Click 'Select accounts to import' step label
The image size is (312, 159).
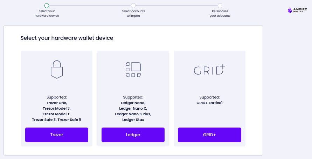pos(133,14)
